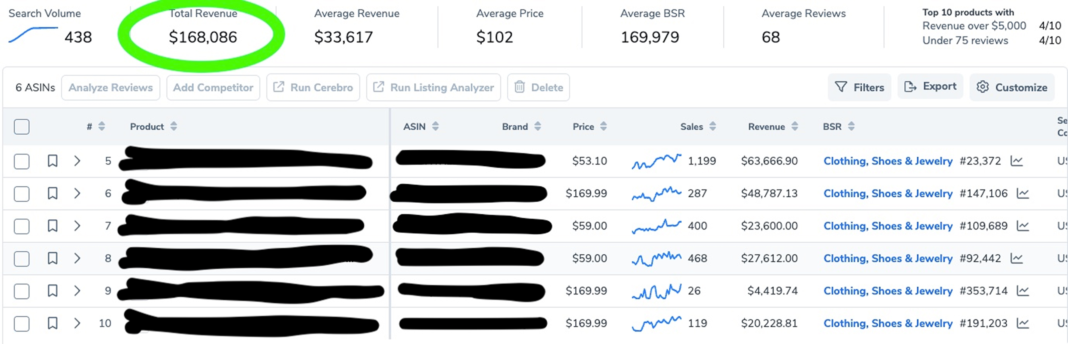Click the Search Volume trend graph
The width and height of the screenshot is (1068, 344).
coord(33,35)
